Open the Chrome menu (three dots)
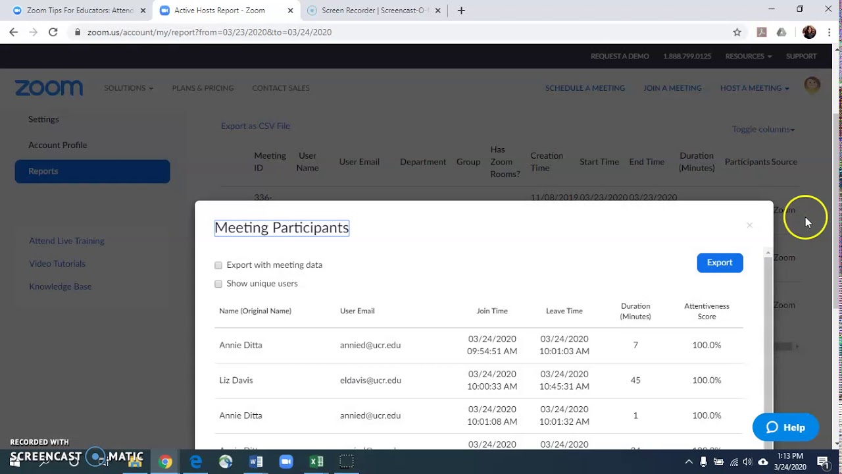The height and width of the screenshot is (474, 842). click(x=828, y=32)
